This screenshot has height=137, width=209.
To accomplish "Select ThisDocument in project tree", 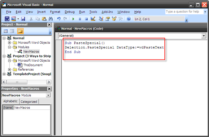I will tap(33, 65).
